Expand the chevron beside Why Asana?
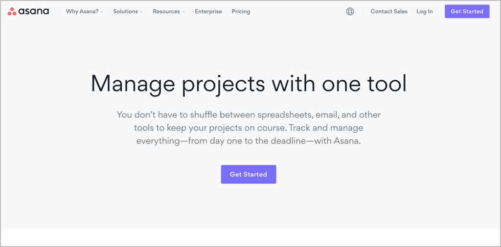Viewport: 501px width, 247px height. click(102, 12)
